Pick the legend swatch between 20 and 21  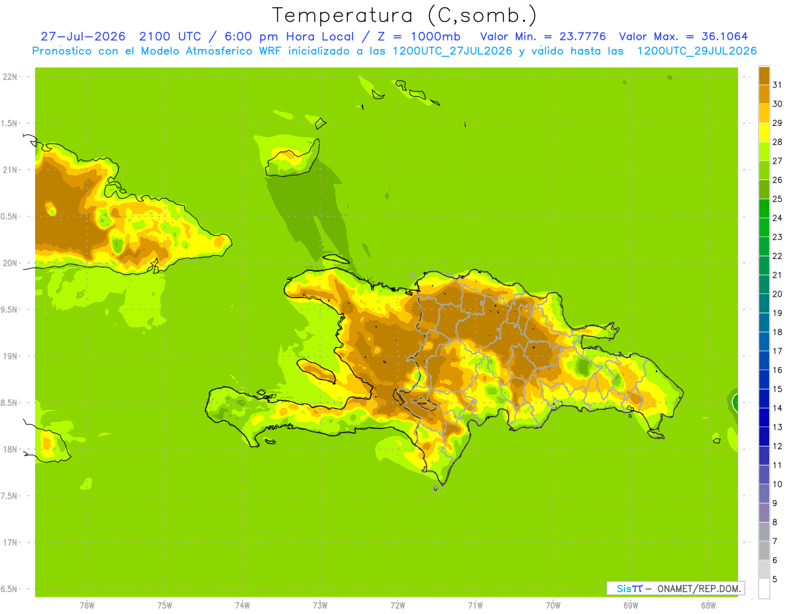[x=764, y=284]
